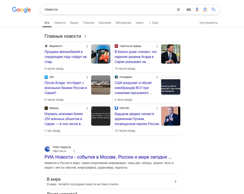Open article В Белом доме считают
Viewport: 244px width, 194px height.
(136, 57)
